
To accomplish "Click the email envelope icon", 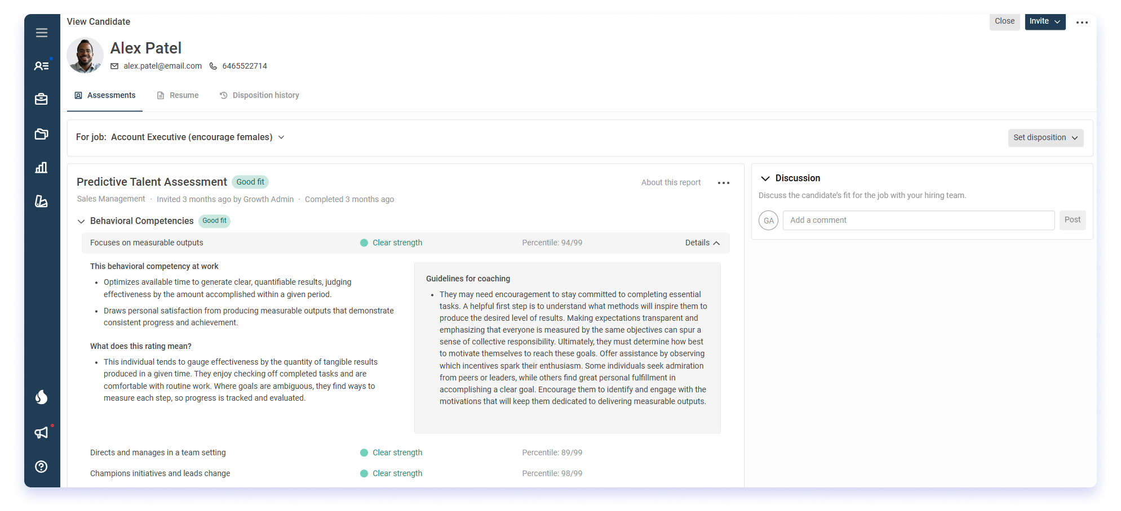I will (114, 66).
